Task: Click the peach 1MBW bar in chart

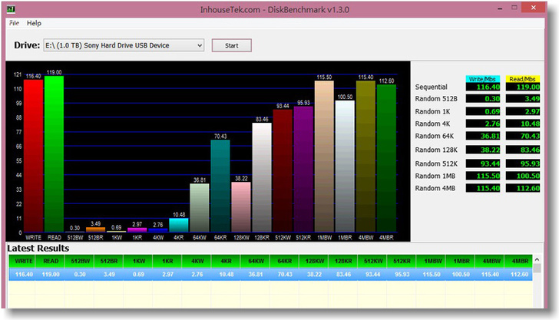Action: 324,153
